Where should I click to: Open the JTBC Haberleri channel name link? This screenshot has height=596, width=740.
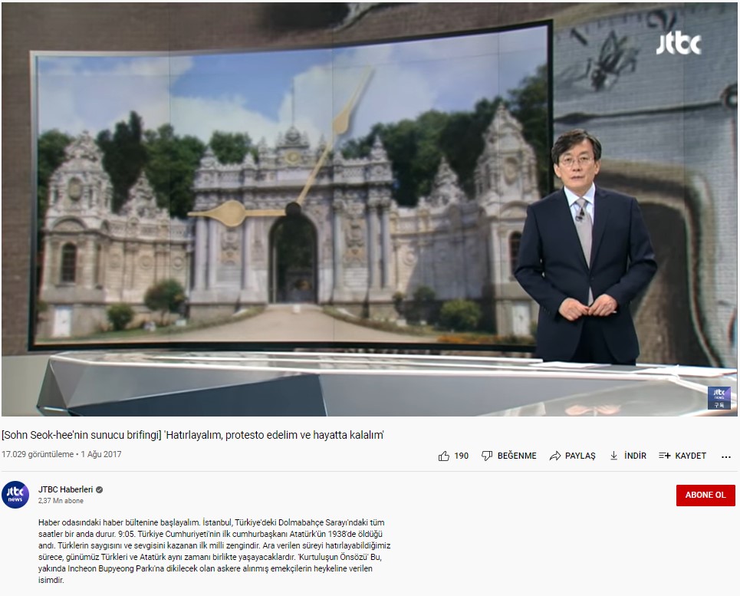65,489
